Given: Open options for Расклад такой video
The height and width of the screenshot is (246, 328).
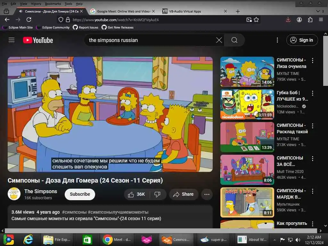Looking at the screenshot, I should (x=313, y=126).
